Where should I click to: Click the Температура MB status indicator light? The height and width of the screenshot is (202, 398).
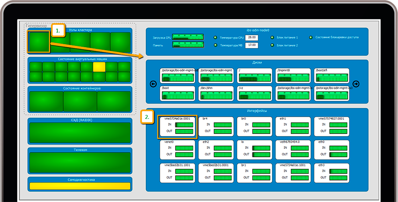coord(215,45)
